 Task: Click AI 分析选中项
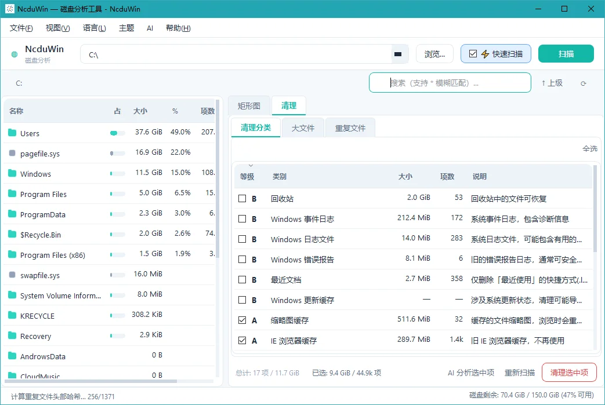[471, 373]
